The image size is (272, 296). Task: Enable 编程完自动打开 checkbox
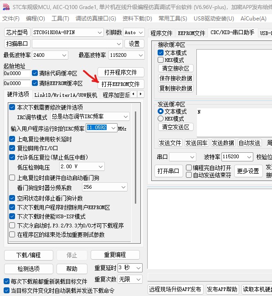point(189,167)
